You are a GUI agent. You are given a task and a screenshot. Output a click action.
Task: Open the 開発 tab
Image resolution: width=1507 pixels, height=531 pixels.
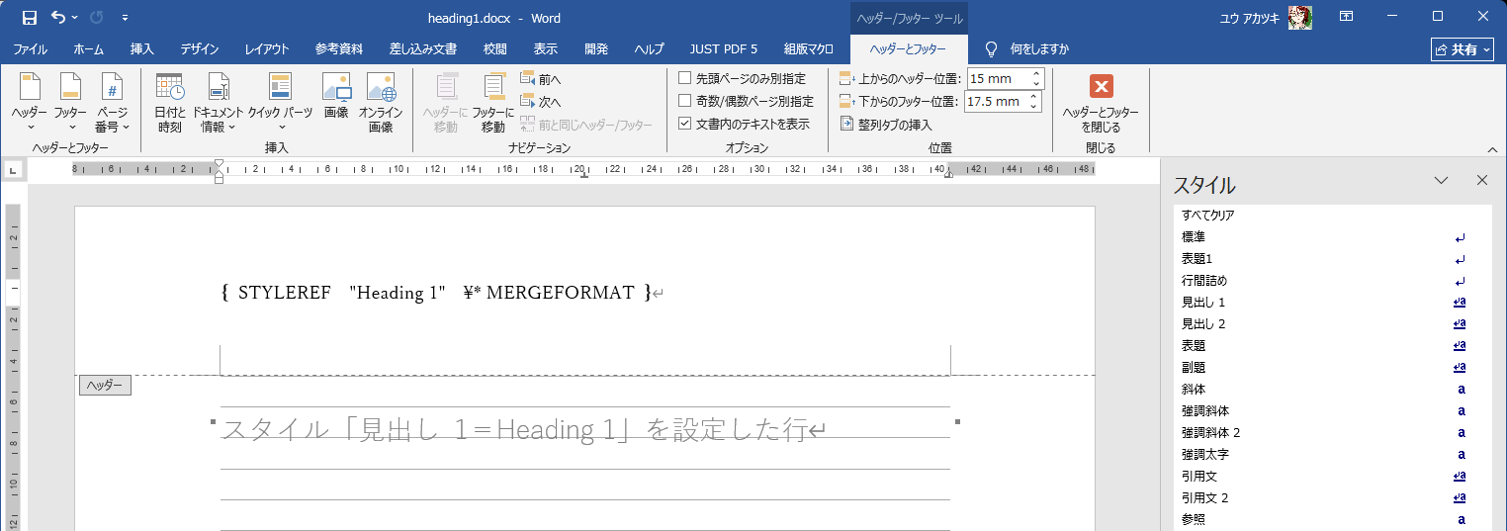(596, 48)
